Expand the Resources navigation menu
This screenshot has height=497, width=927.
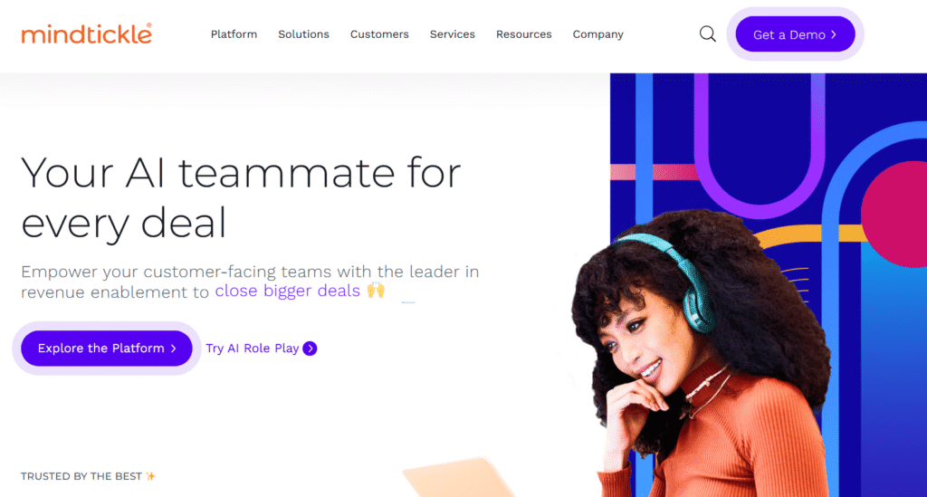[x=524, y=34]
